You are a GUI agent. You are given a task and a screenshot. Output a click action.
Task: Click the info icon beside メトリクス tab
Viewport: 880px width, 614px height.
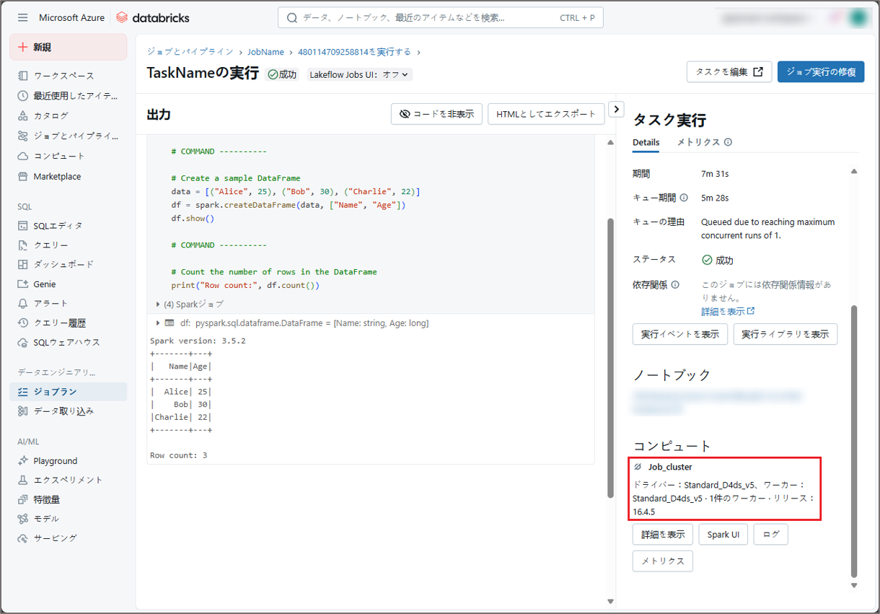(728, 142)
